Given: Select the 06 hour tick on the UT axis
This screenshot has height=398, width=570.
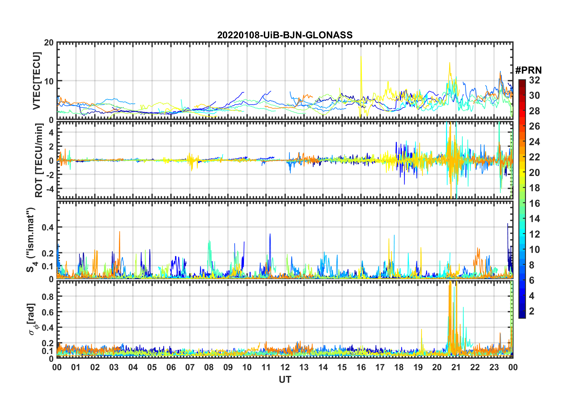Looking at the screenshot, I should coord(171,367).
